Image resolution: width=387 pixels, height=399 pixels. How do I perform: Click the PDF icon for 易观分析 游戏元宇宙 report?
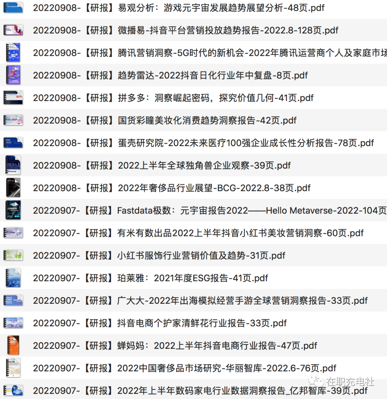(13, 8)
